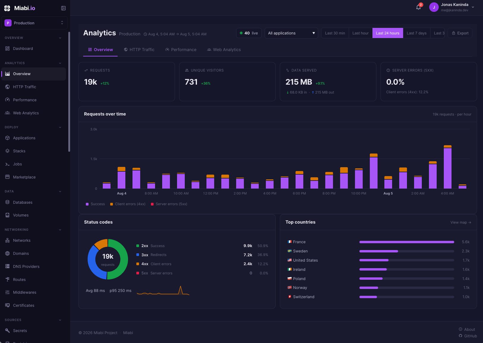This screenshot has width=483, height=343.
Task: Switch to the Overview tab
Action: pos(100,50)
